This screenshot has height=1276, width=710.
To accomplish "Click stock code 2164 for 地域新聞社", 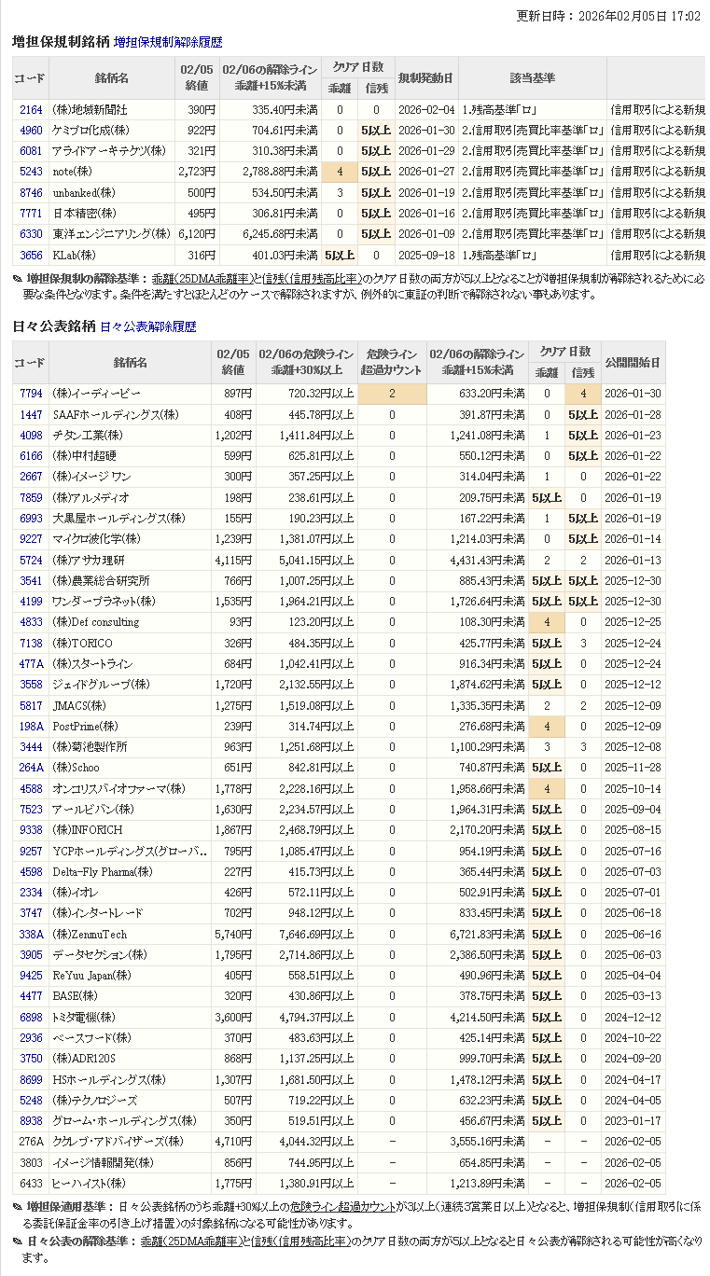I will (31, 110).
